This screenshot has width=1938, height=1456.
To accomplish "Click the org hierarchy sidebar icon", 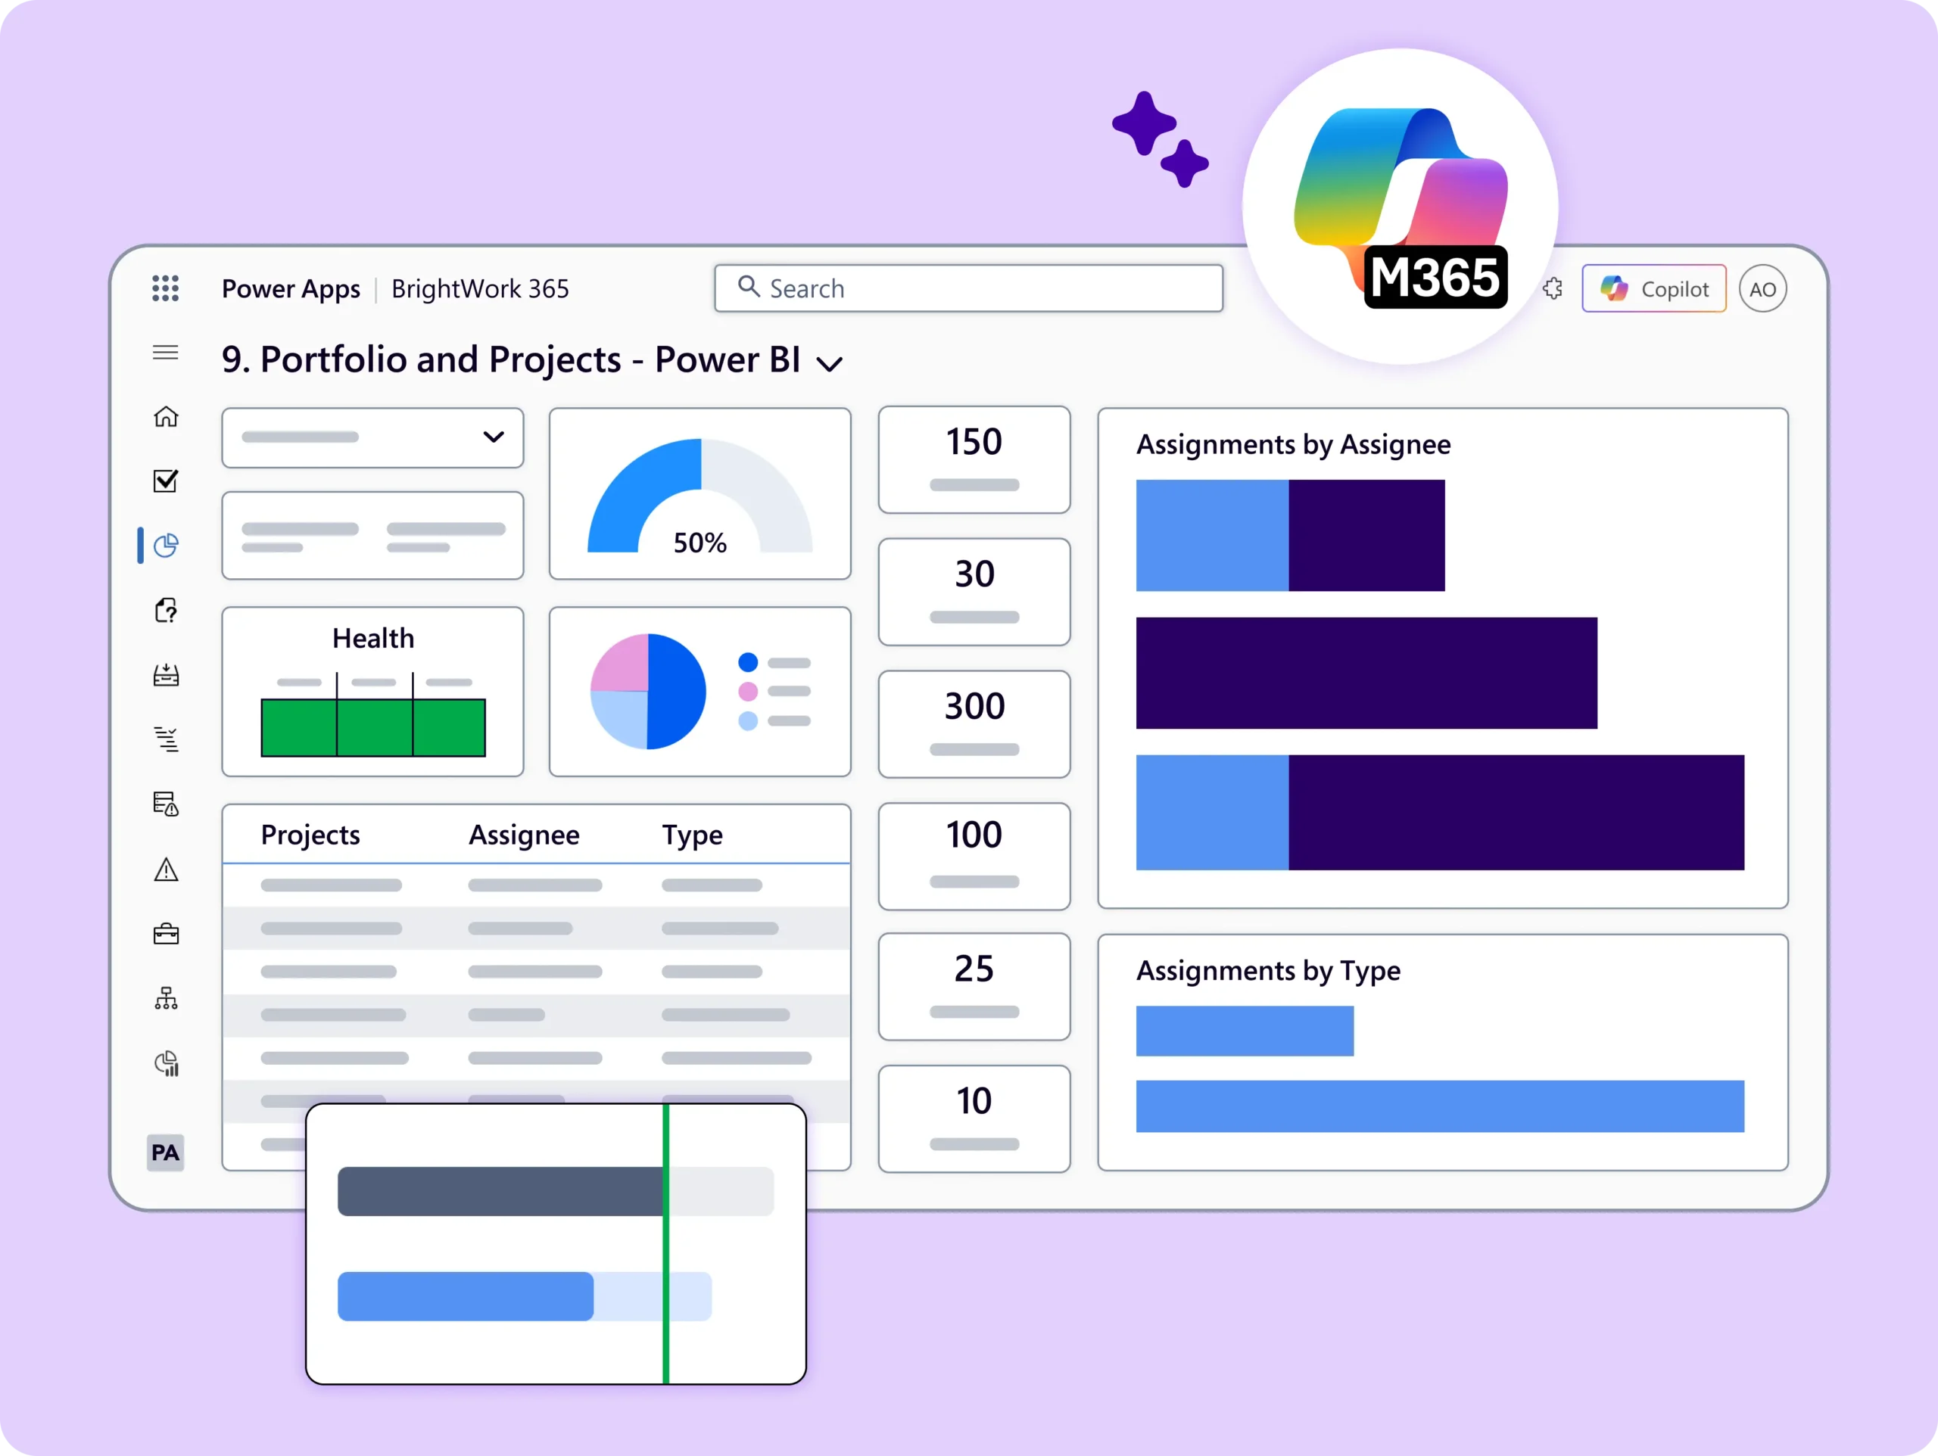I will tap(166, 999).
